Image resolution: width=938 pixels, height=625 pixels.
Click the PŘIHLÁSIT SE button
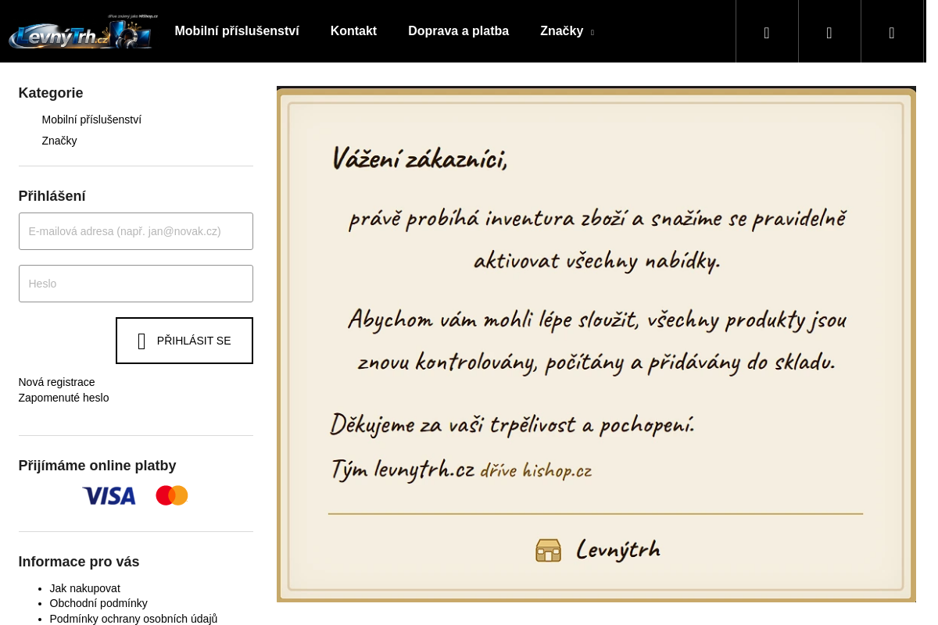click(184, 341)
